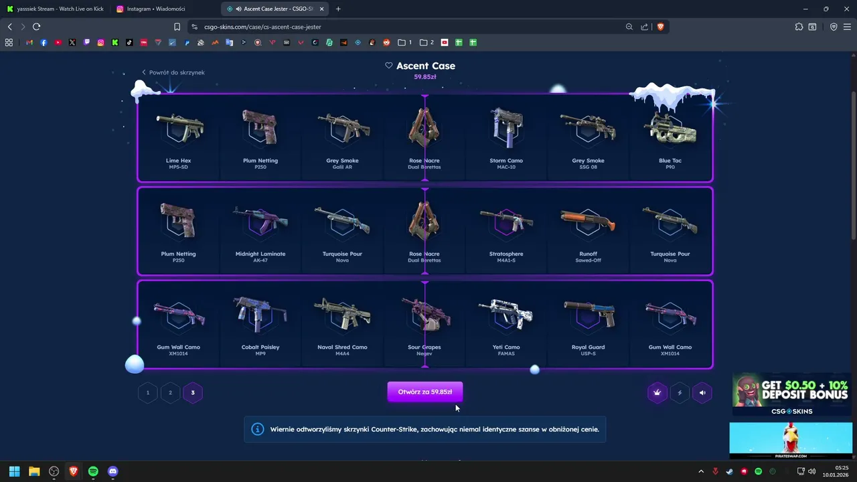The width and height of the screenshot is (857, 482).
Task: Show hidden system tray icons chevron
Action: click(x=701, y=471)
